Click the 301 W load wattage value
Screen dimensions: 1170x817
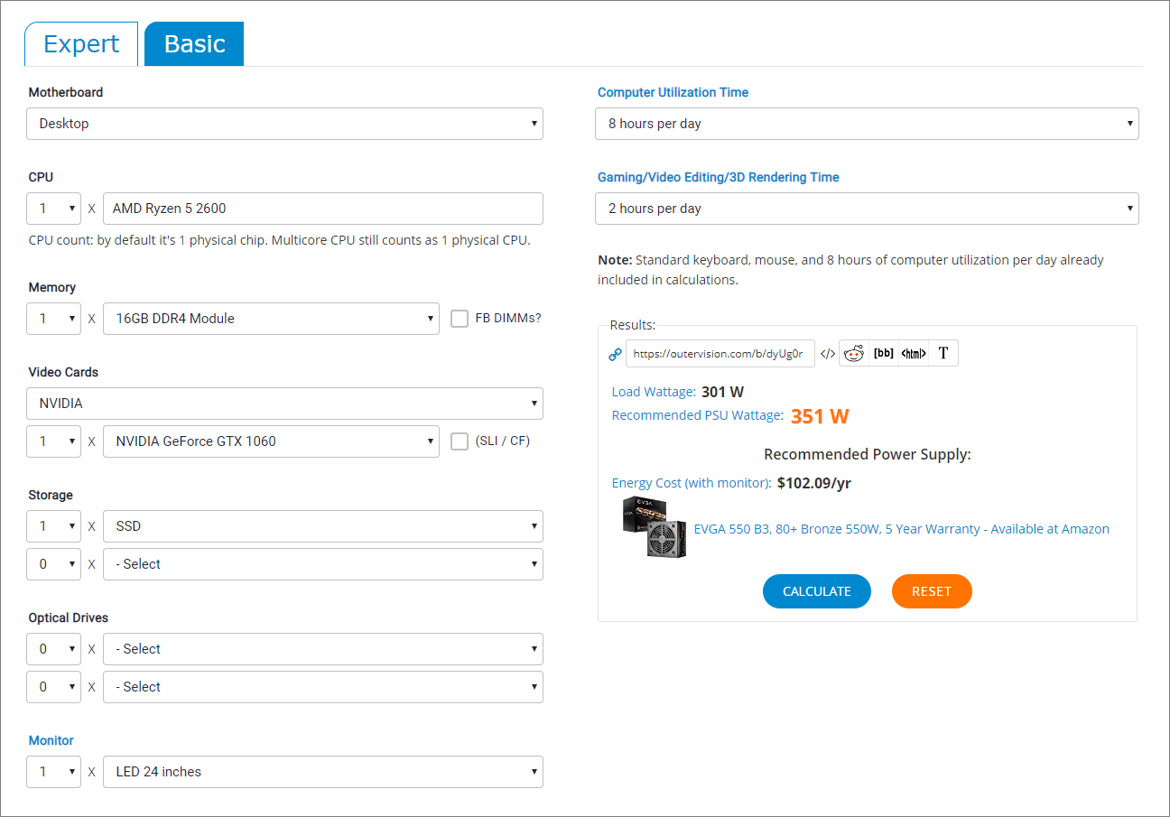click(722, 392)
